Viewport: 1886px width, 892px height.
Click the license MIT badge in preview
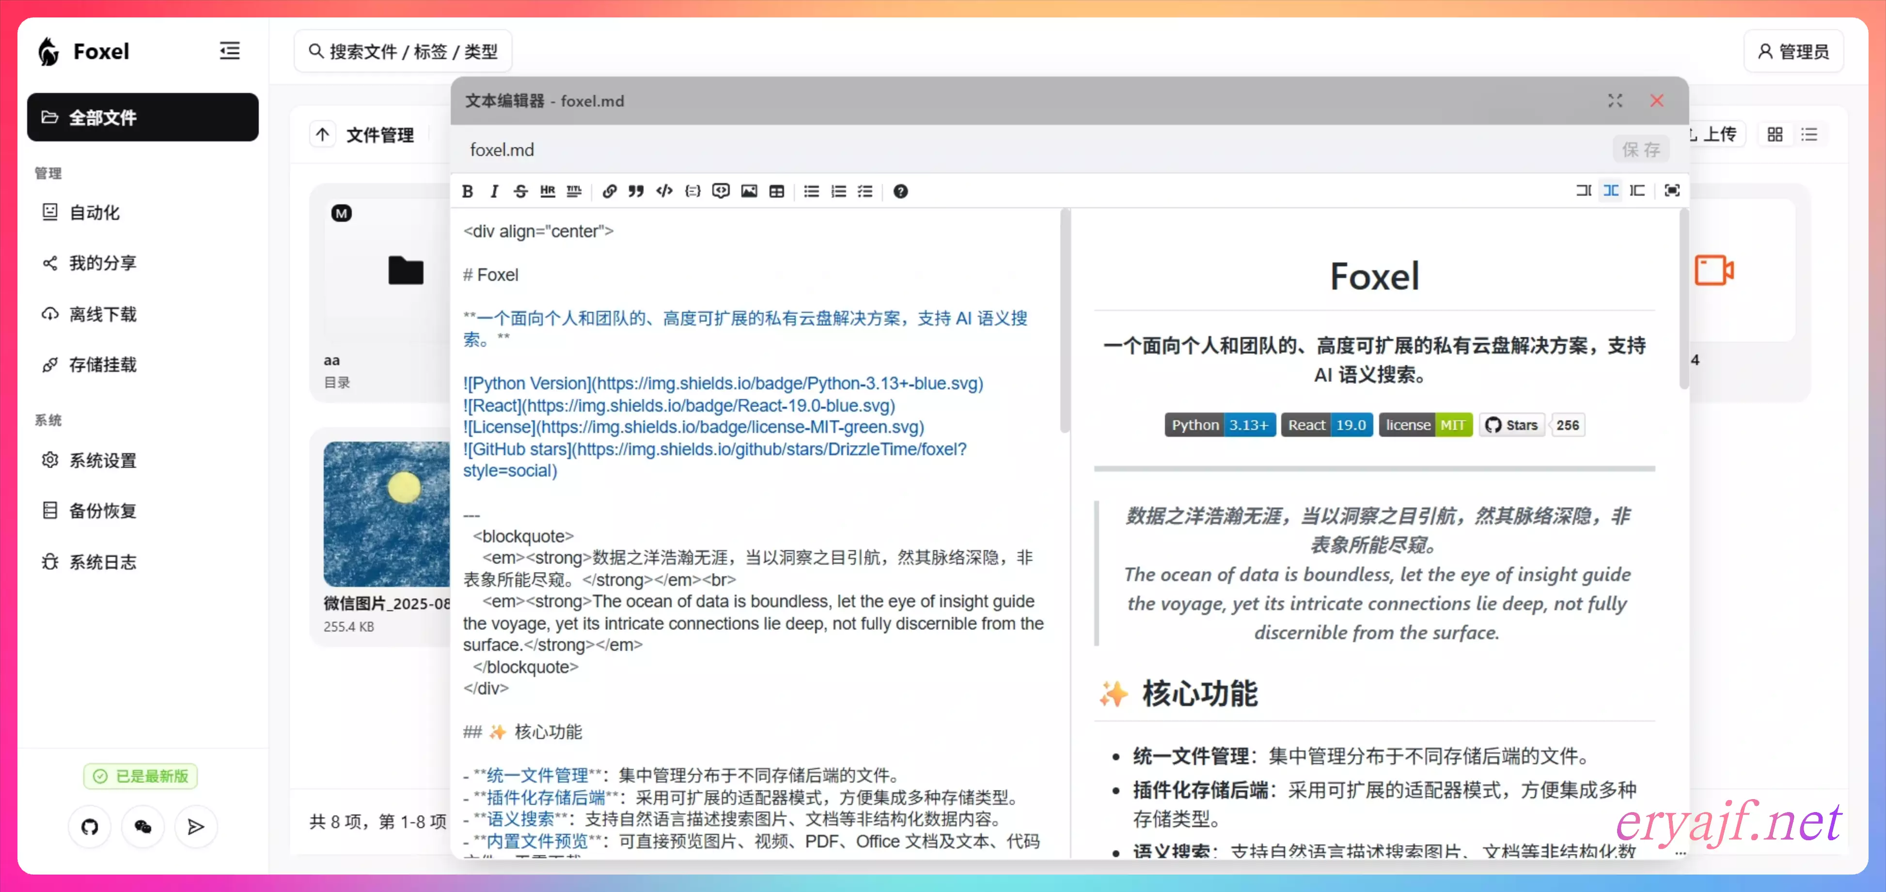click(x=1426, y=425)
